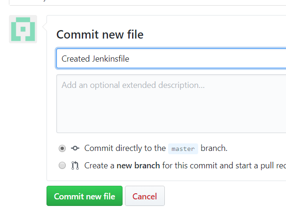Click the green Commit new file button

[x=85, y=196]
